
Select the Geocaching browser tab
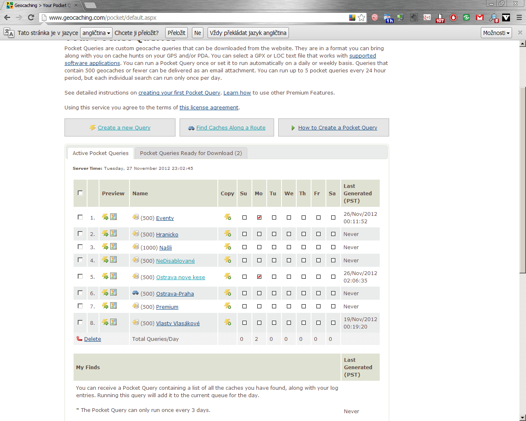[42, 5]
